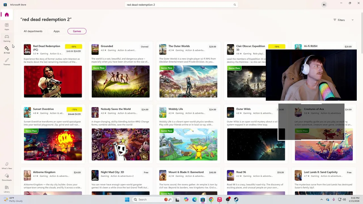Click the Owned label on Grounded
The image size is (363, 204).
(145, 47)
